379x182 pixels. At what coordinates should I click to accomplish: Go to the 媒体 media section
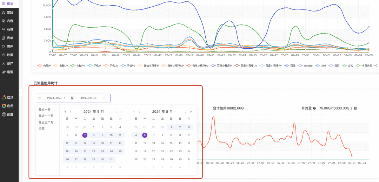[9, 46]
